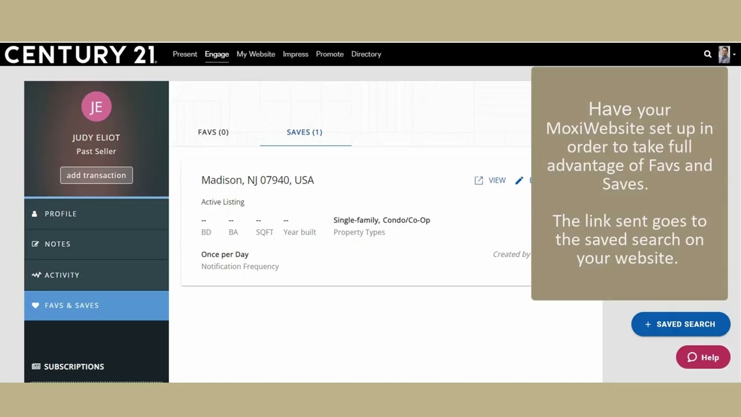Click the Profile person icon
Image resolution: width=741 pixels, height=417 pixels.
[x=35, y=214]
